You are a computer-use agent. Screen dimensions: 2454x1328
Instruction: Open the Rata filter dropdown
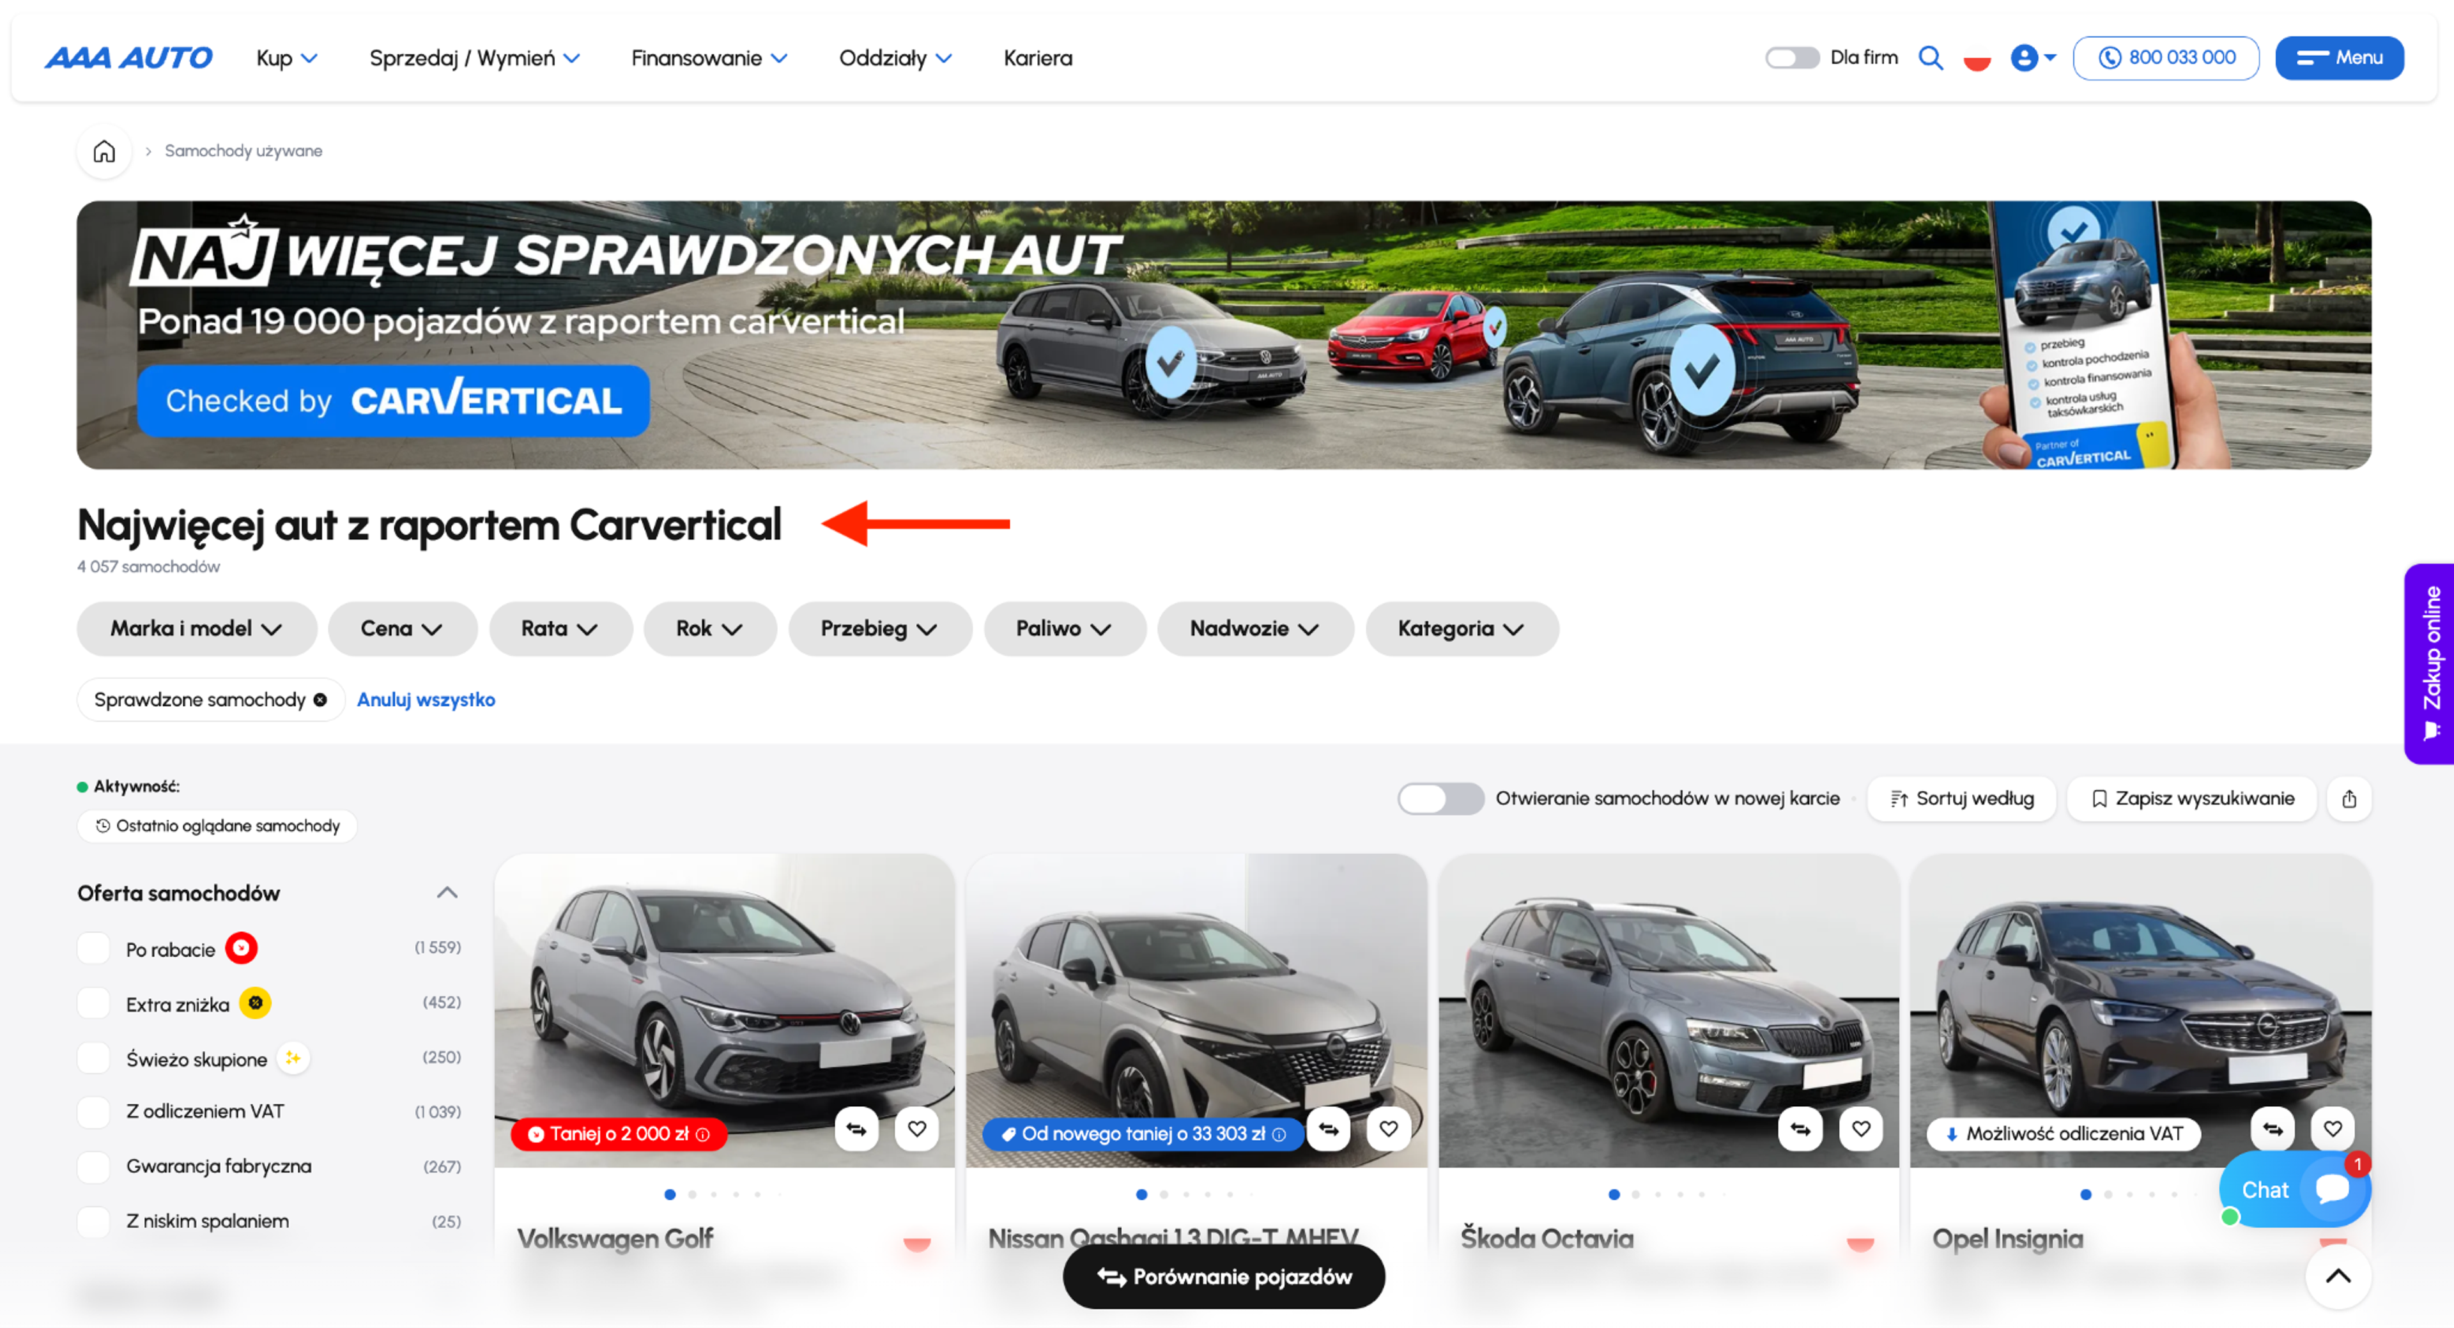pyautogui.click(x=560, y=629)
